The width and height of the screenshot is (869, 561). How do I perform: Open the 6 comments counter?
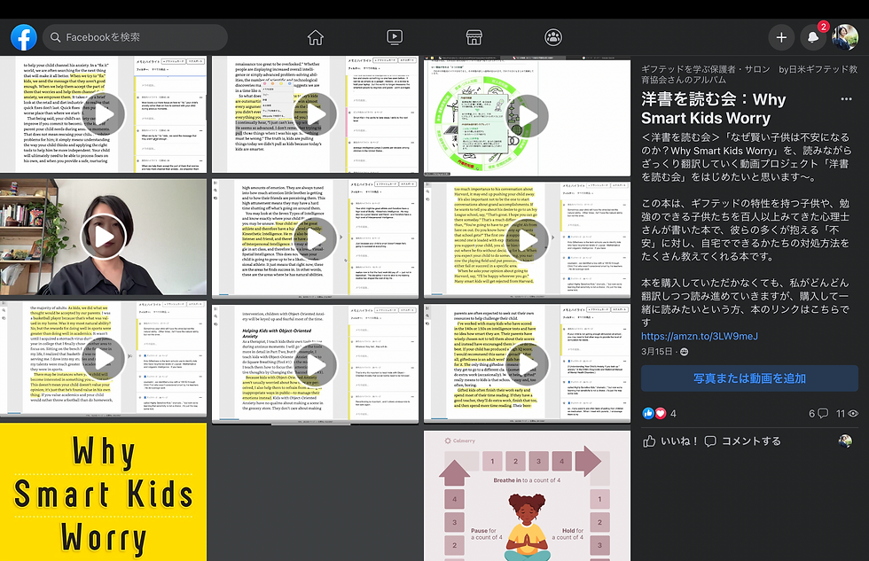click(818, 413)
